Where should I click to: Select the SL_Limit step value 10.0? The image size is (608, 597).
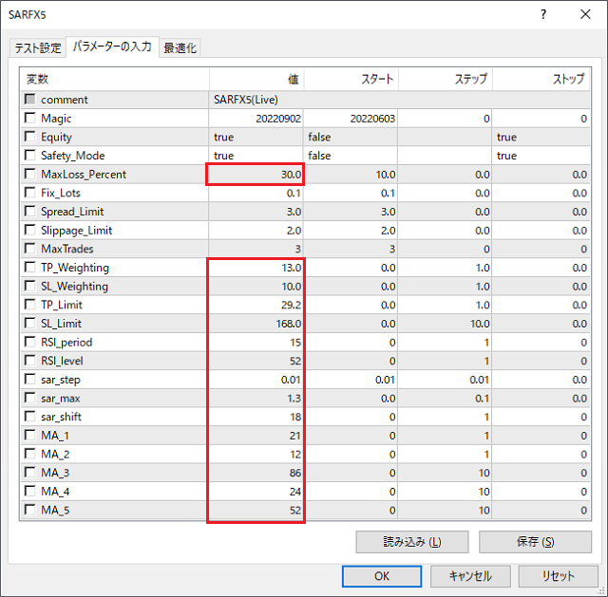tap(480, 324)
